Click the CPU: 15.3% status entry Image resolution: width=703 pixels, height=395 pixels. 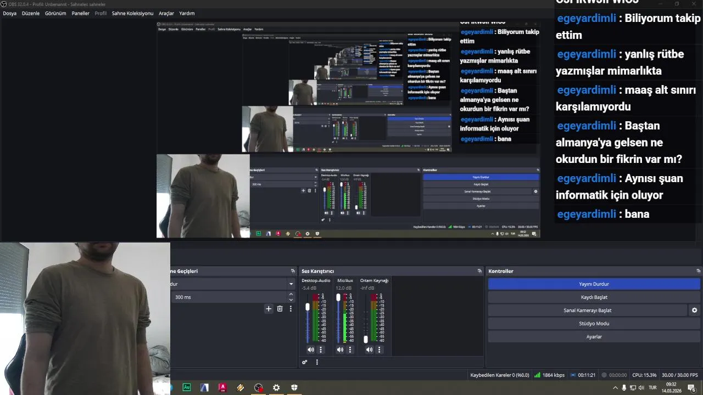pos(644,375)
